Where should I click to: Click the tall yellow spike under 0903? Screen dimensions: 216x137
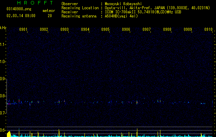point(59,133)
